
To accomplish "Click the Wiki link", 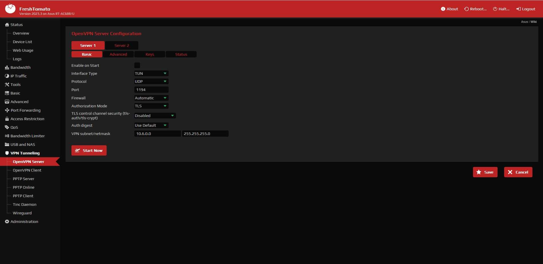I will click(x=534, y=22).
